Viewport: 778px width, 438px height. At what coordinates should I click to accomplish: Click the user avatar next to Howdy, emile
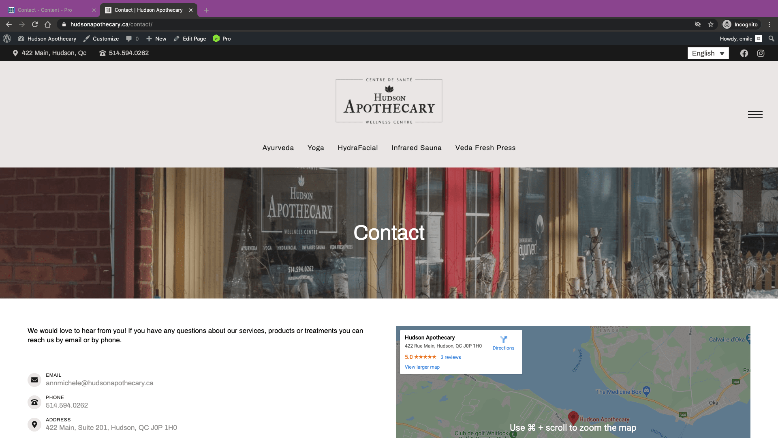pyautogui.click(x=759, y=39)
